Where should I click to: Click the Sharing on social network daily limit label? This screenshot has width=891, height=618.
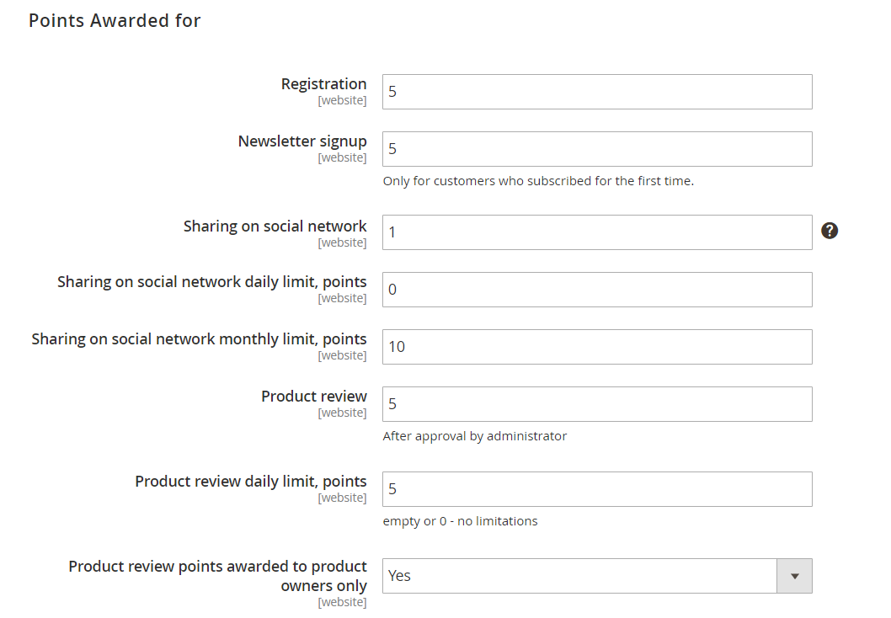pyautogui.click(x=212, y=282)
